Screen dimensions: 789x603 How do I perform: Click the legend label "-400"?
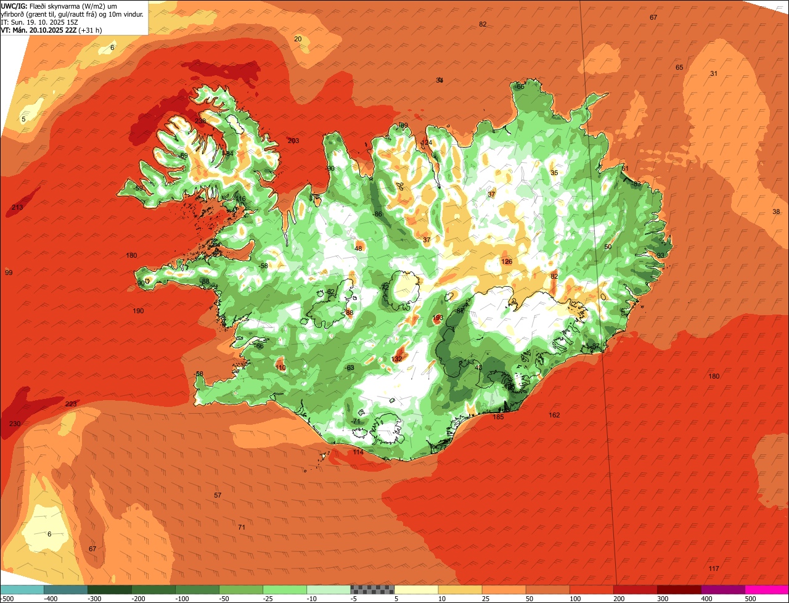pos(51,598)
